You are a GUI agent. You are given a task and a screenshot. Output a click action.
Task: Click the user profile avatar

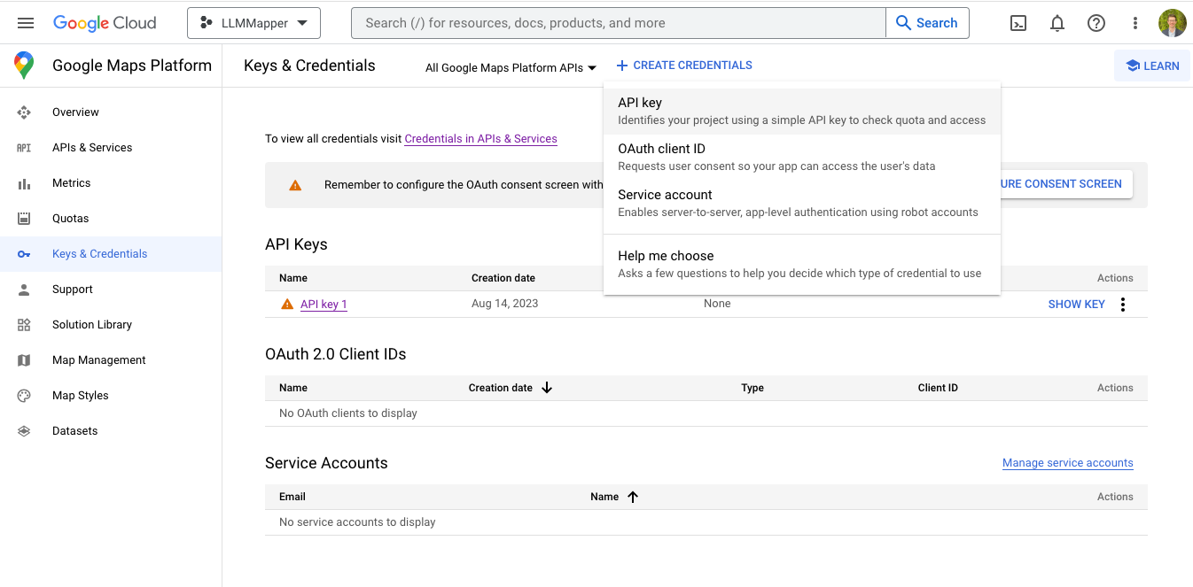pos(1172,23)
